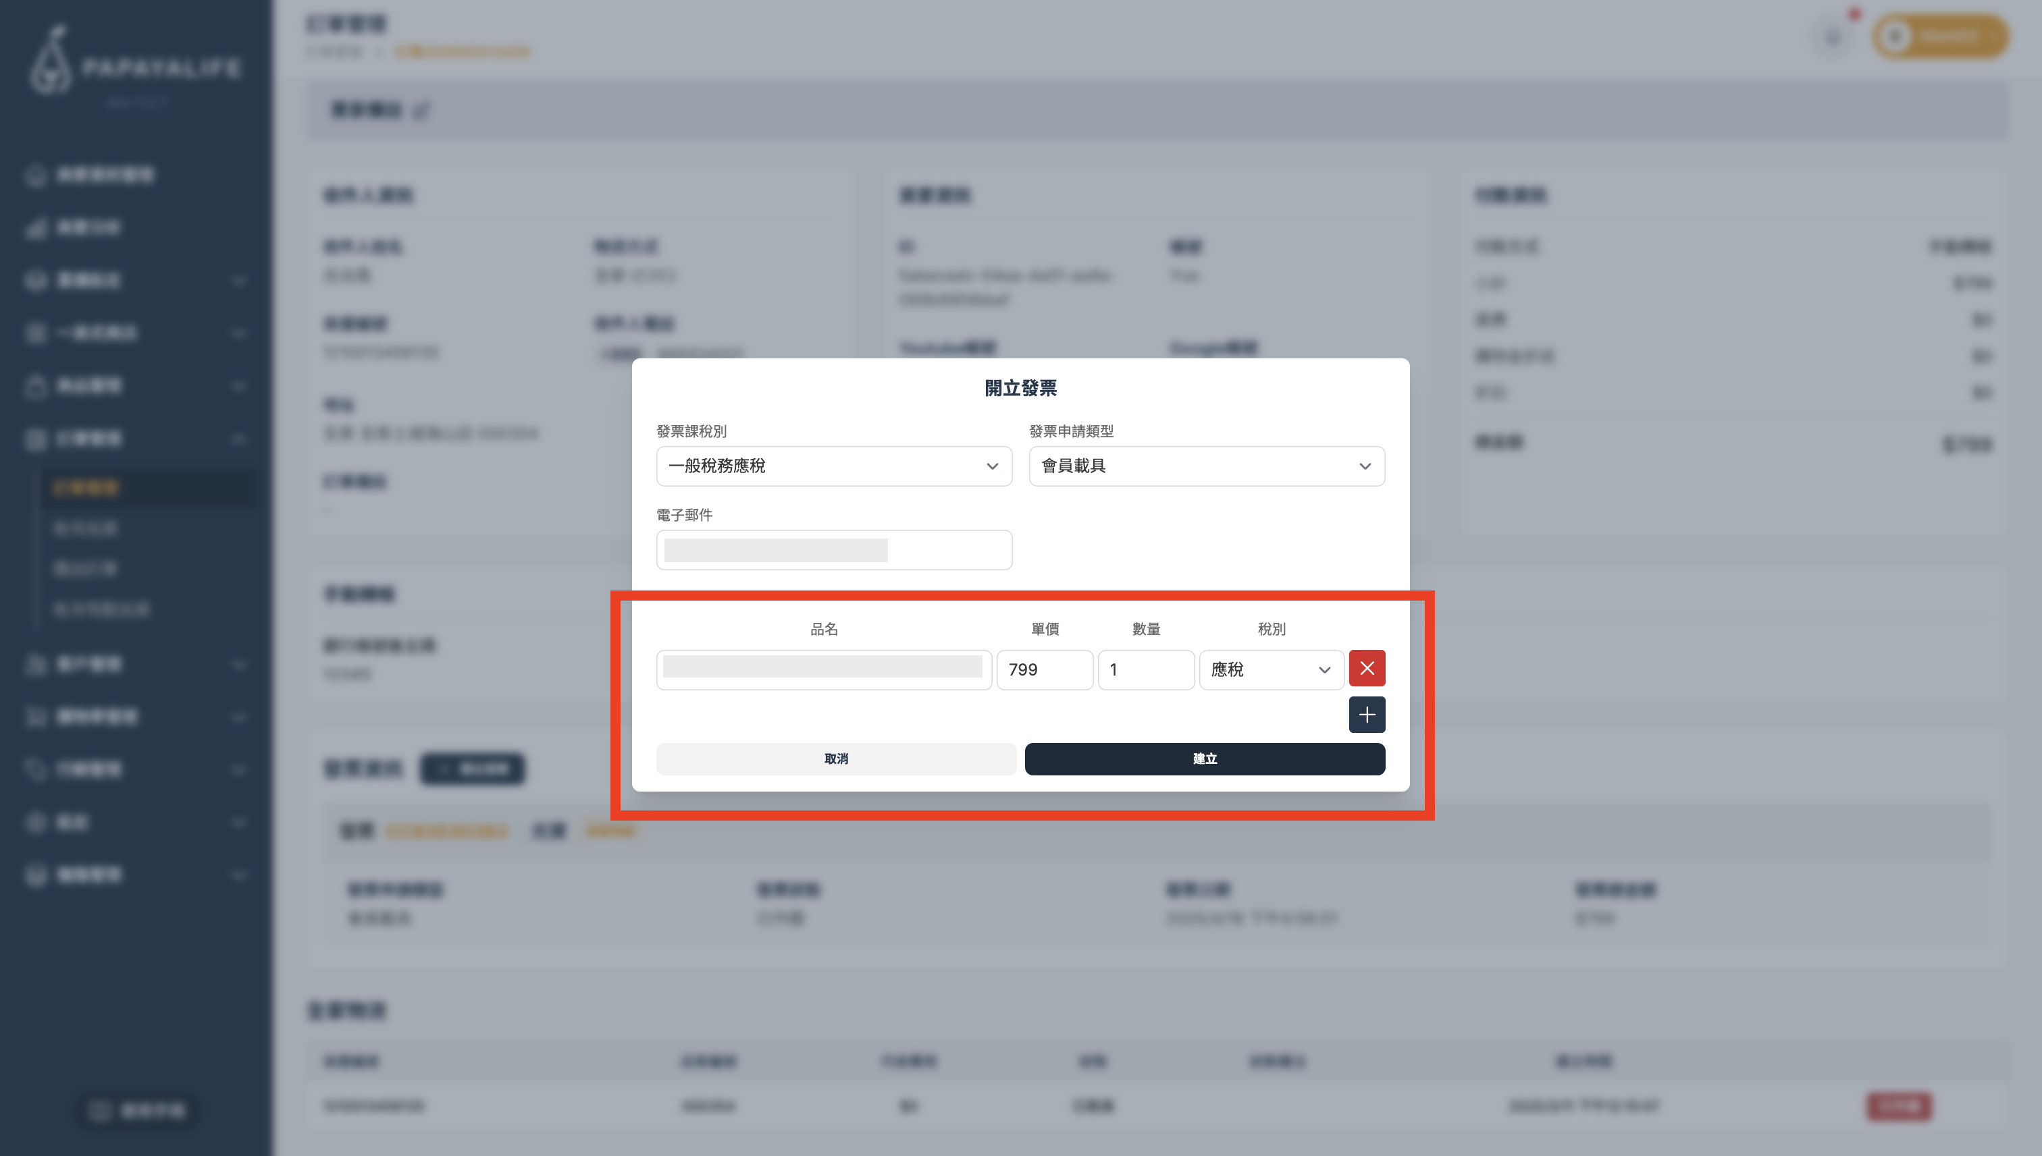Click the first sidebar menu icon
Screen dimensions: 2042x1156
pos(36,175)
